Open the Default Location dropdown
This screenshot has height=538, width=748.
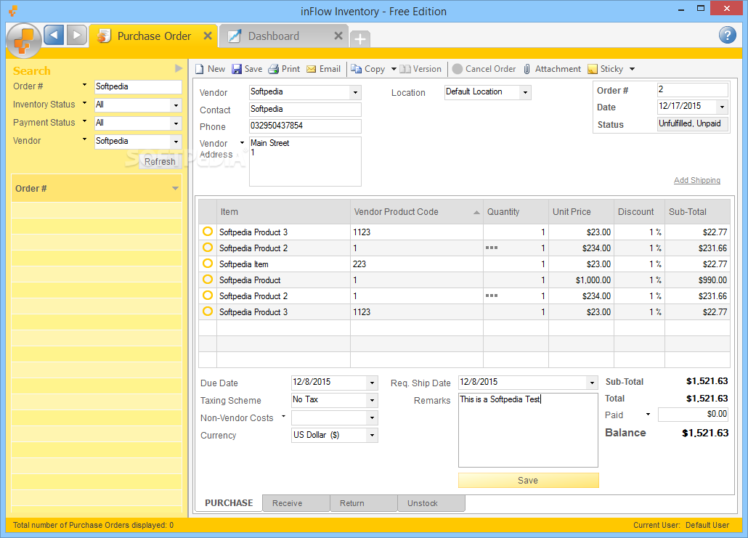tap(525, 92)
